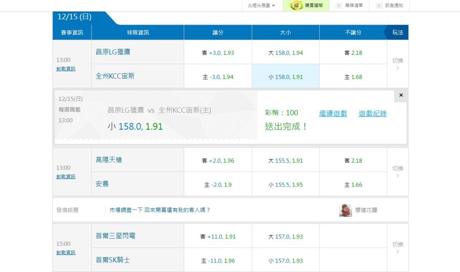Click team name 昌原LG獵鷹

click(x=113, y=52)
